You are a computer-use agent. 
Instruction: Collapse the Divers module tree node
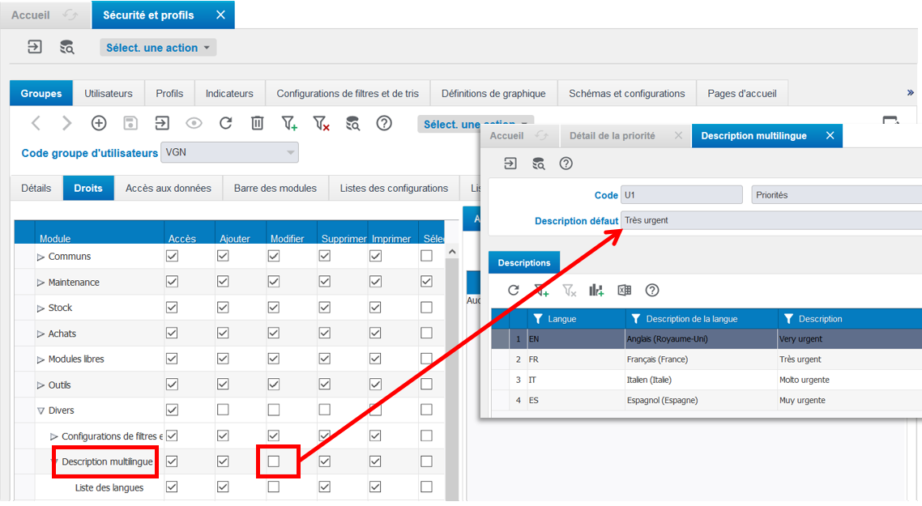pos(41,410)
